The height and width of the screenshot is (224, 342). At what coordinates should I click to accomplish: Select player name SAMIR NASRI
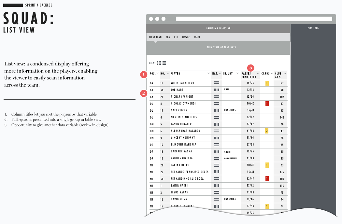(x=179, y=186)
